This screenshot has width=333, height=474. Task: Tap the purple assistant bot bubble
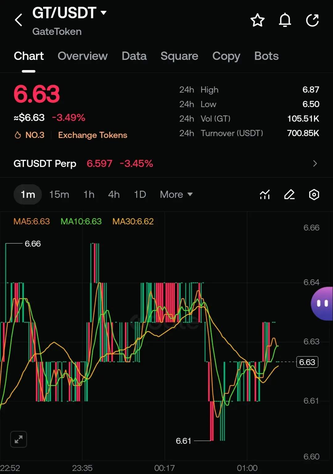322,304
